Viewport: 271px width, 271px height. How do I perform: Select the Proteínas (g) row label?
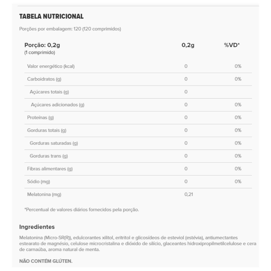coord(41,118)
